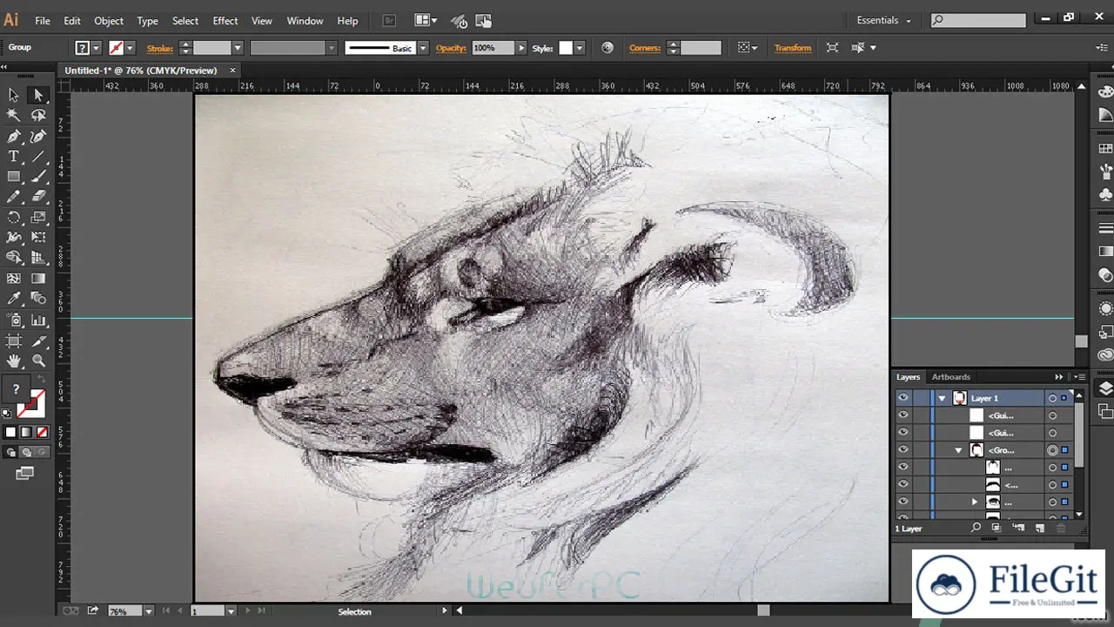Click the Opacity label link
The width and height of the screenshot is (1114, 627).
click(451, 48)
